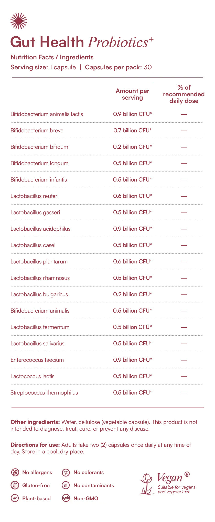Screen dimensions: 215x522
Task: Click the Directions for use label
Action: [x=35, y=445]
